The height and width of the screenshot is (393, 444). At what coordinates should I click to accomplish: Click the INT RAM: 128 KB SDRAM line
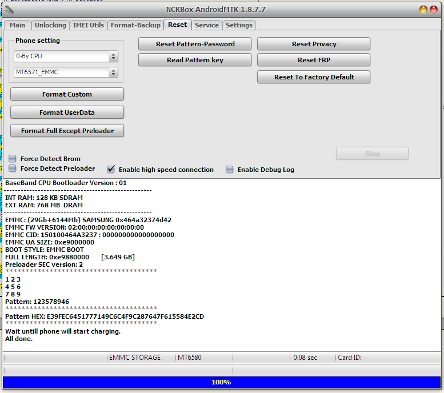pyautogui.click(x=44, y=198)
